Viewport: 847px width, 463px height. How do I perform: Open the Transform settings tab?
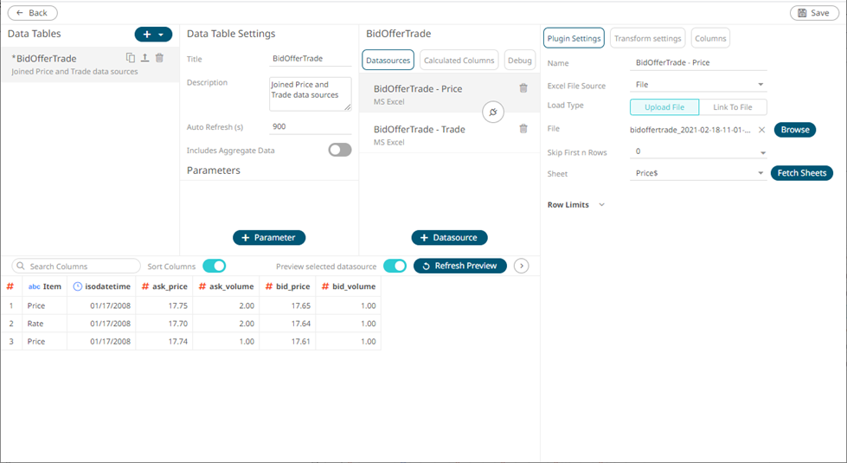[x=647, y=38]
